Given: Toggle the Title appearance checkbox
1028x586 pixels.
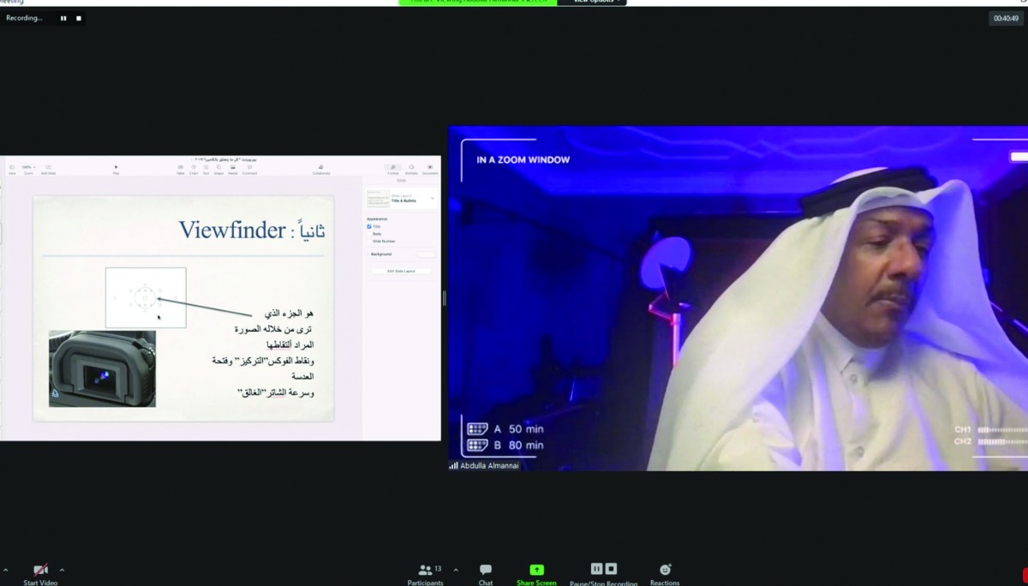Looking at the screenshot, I should point(369,226).
